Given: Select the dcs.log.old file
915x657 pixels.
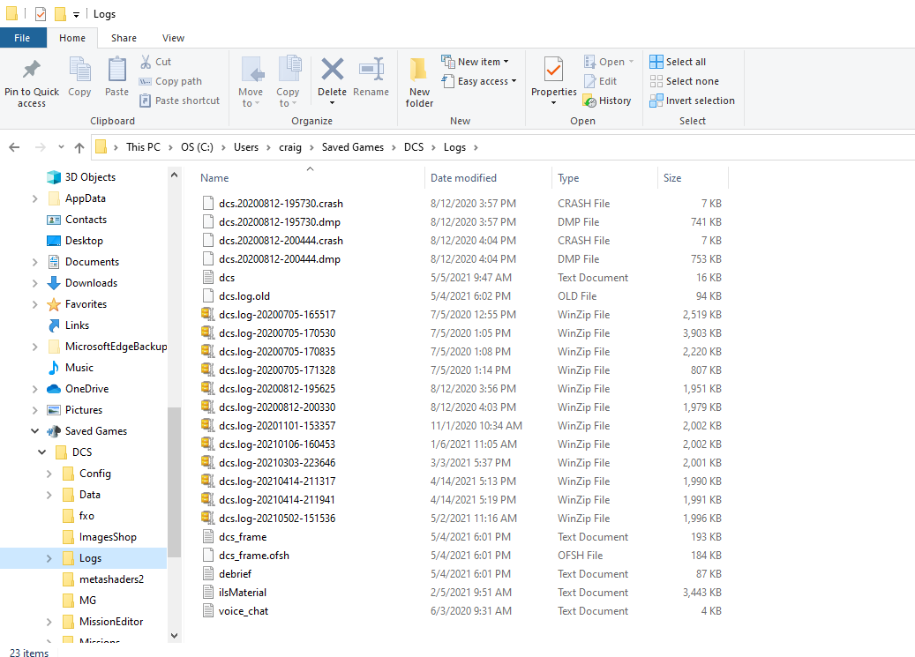Looking at the screenshot, I should click(244, 295).
